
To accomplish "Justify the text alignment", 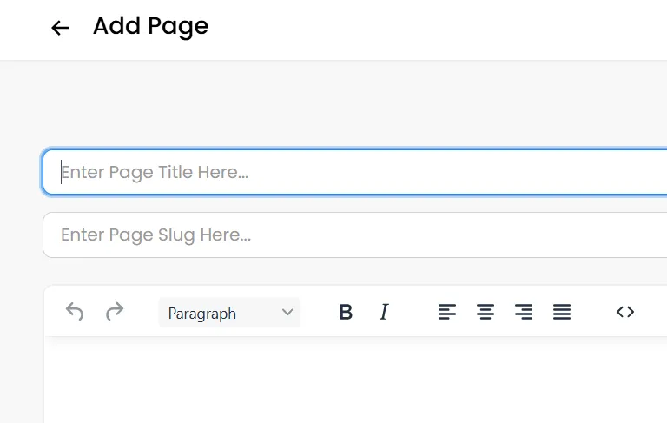I will (x=562, y=312).
